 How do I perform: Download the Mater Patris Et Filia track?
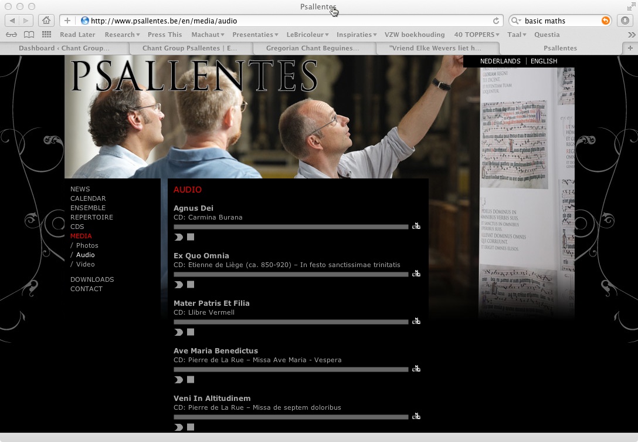(x=416, y=321)
